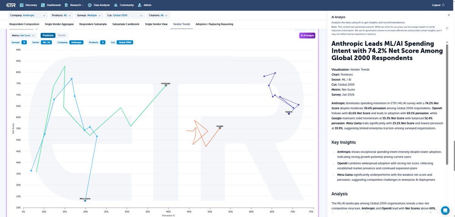The width and height of the screenshot is (455, 217).
Task: Open the Dashboards section
Action: click(51, 5)
